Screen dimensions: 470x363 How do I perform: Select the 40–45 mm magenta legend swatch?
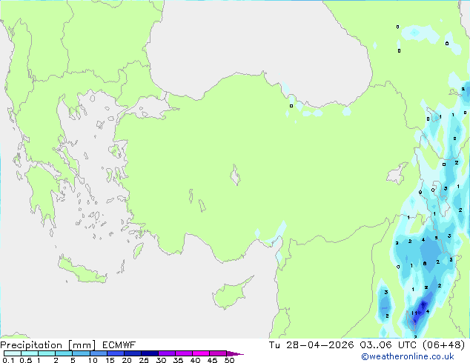[x=201, y=353]
